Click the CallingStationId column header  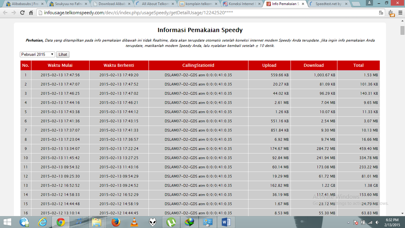[198, 65]
